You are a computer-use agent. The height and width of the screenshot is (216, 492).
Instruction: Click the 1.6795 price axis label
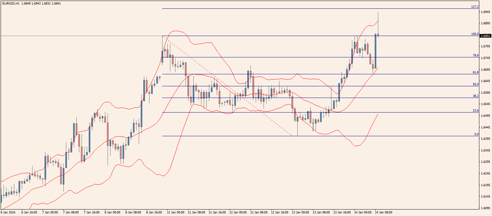pos(486,46)
